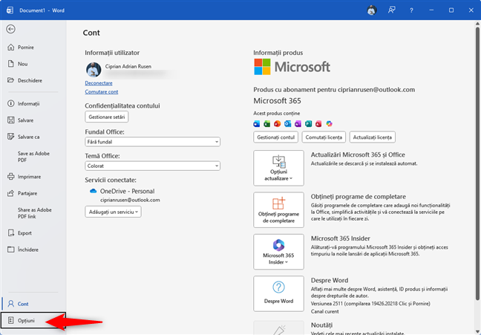Click the feedback icon in the title bar
The image size is (481, 335).
click(391, 10)
